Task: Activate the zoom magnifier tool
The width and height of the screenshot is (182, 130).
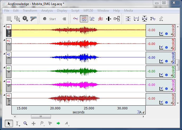Action: coord(25,123)
